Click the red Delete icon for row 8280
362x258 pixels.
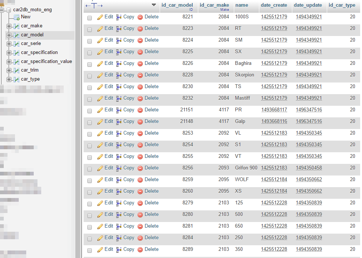140,215
